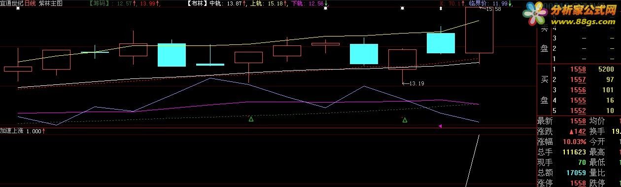Click the green down-arrow next to 下轨 12.56

coord(326,3)
